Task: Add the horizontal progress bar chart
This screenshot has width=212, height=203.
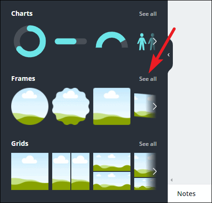Action: (71, 41)
